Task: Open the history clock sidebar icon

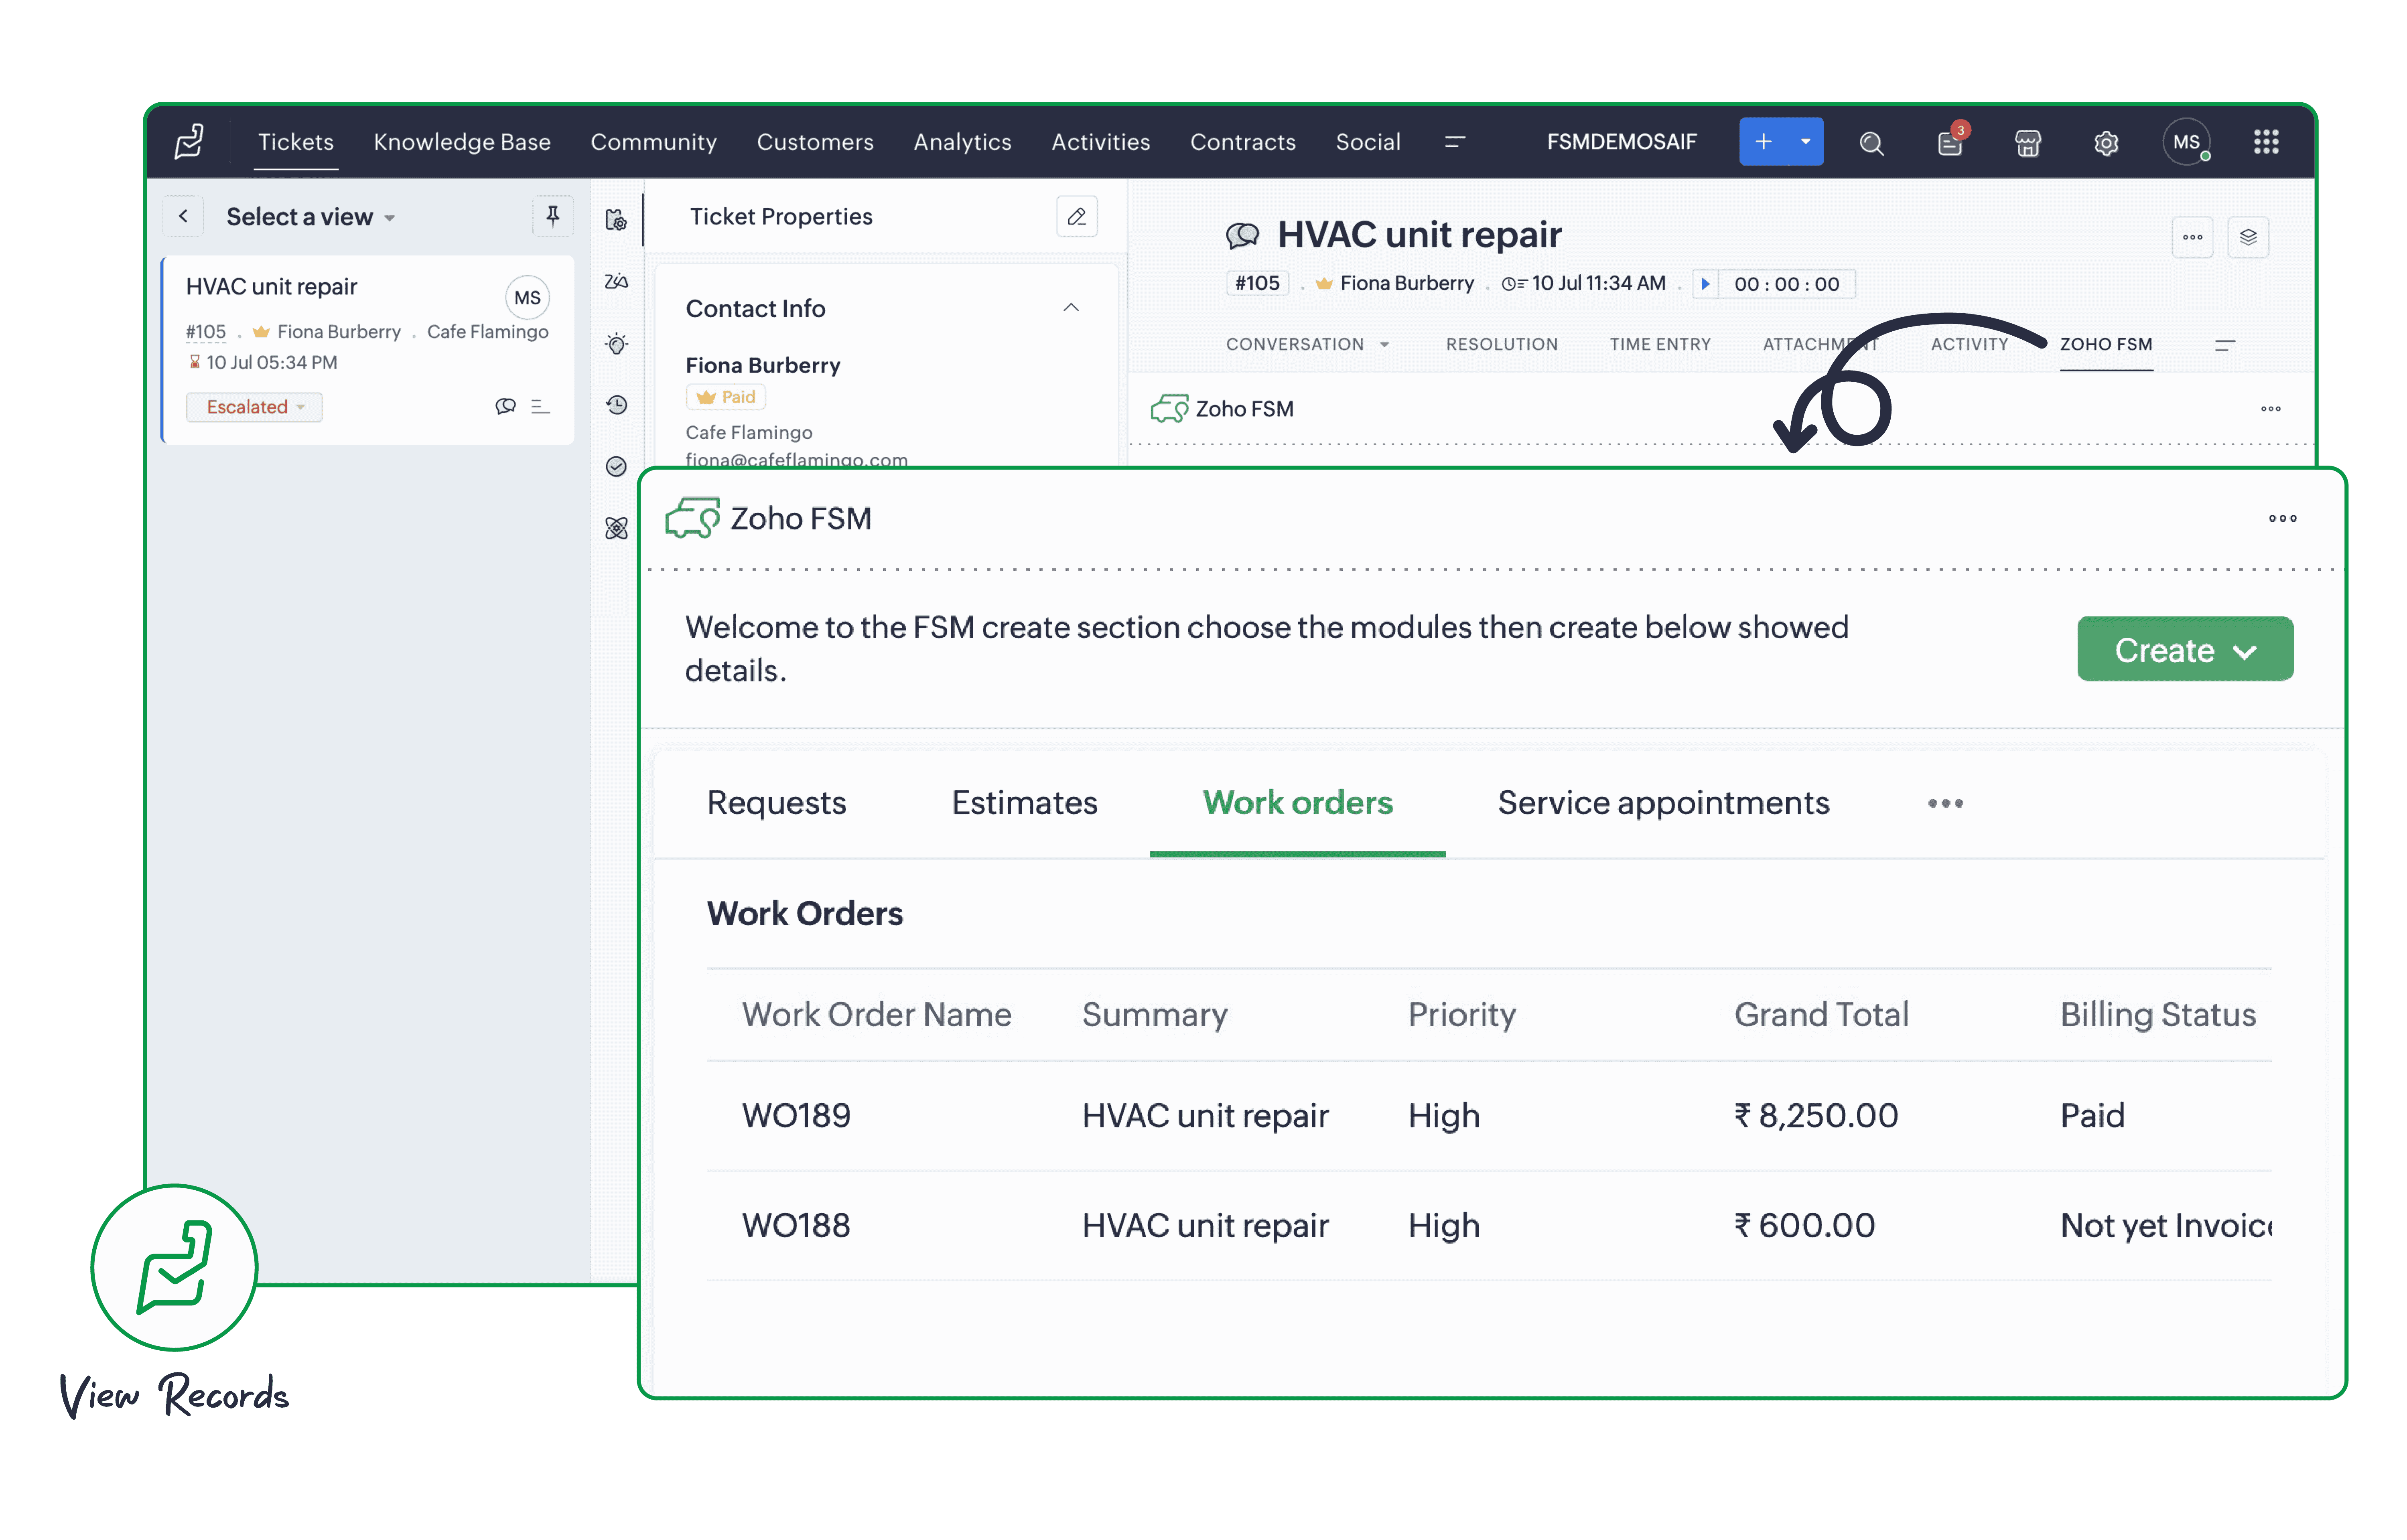Action: click(x=617, y=405)
